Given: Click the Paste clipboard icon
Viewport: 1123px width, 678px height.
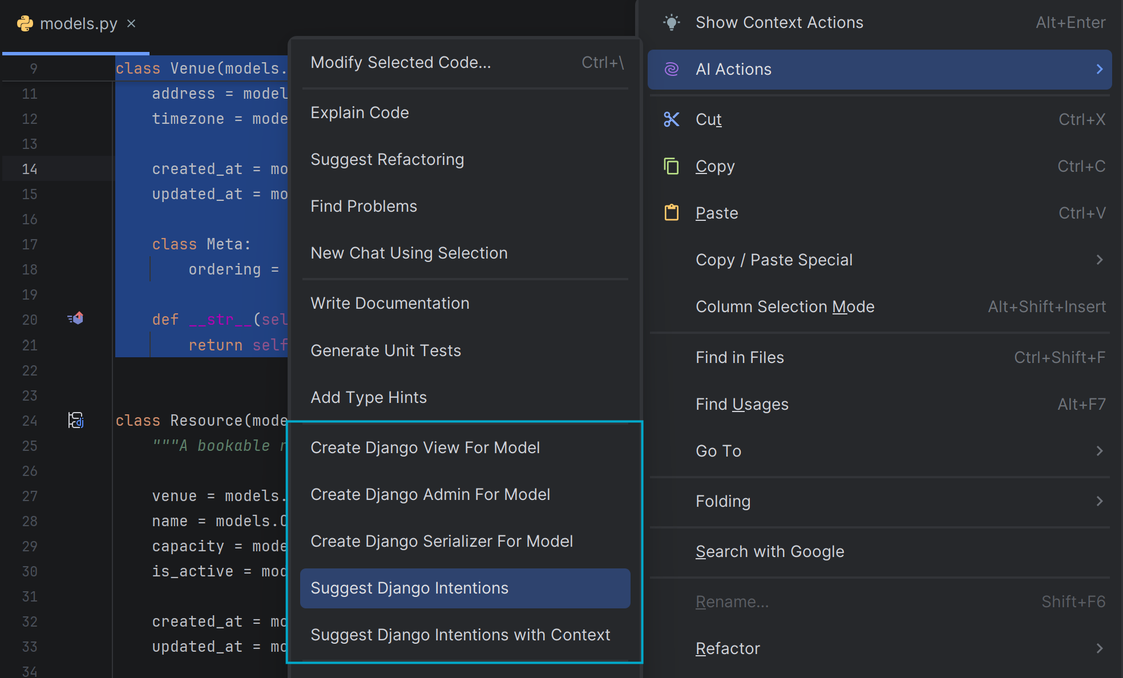Looking at the screenshot, I should click(672, 213).
